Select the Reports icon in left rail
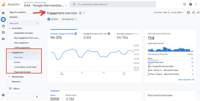200x101 pixels. 3,19
